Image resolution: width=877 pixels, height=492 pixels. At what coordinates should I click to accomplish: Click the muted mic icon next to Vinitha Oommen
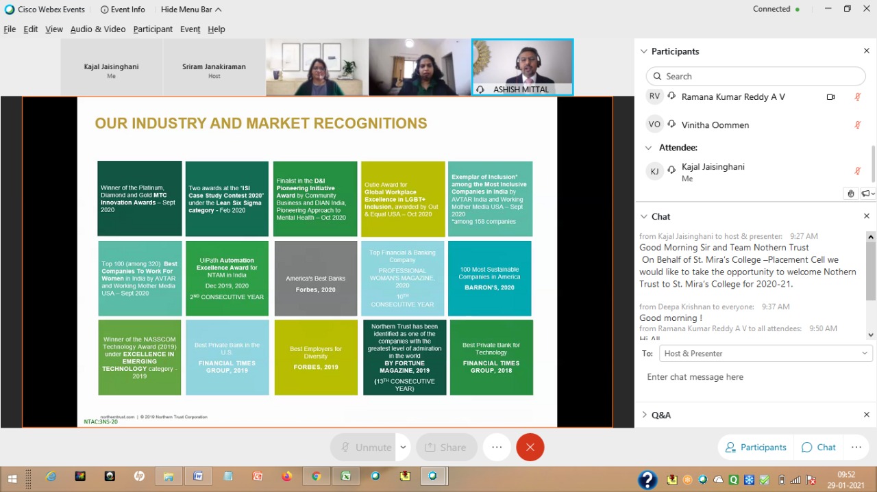pyautogui.click(x=857, y=125)
